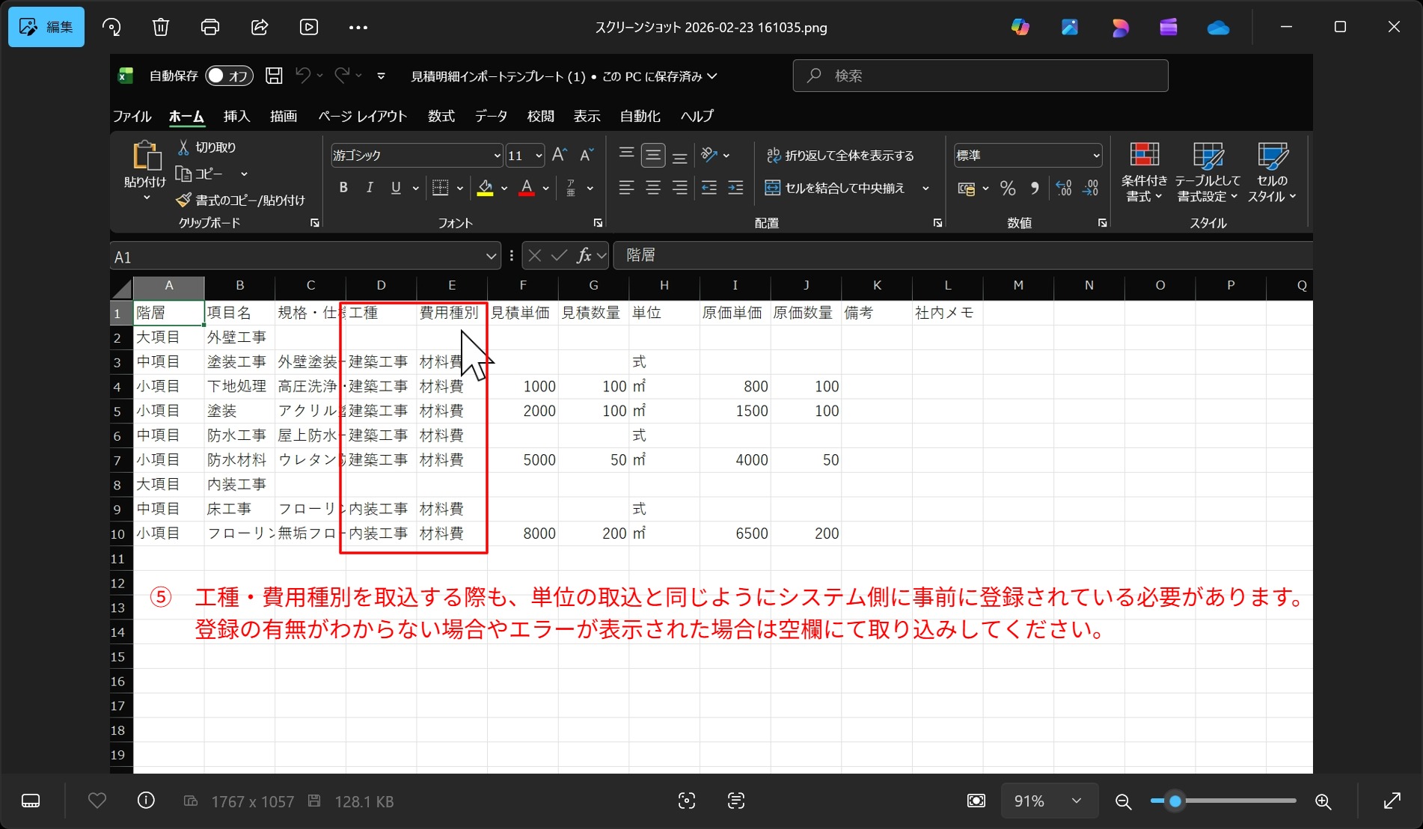1423x829 pixels.
Task: Open the データ ribbon tab
Action: 491,116
